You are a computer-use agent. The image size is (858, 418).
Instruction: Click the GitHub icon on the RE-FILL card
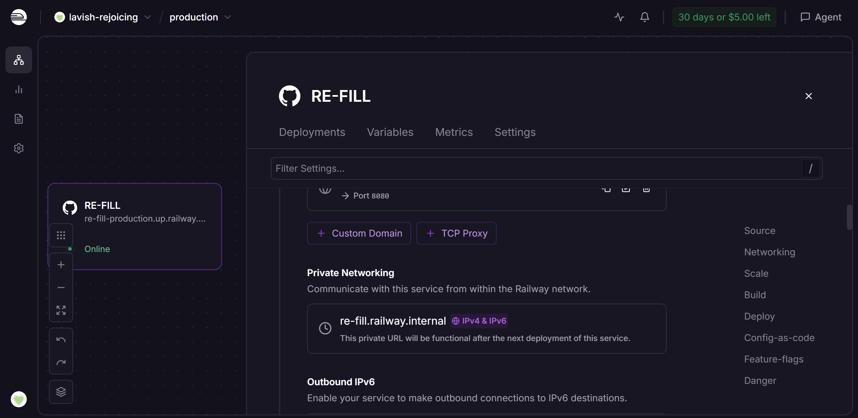[70, 208]
